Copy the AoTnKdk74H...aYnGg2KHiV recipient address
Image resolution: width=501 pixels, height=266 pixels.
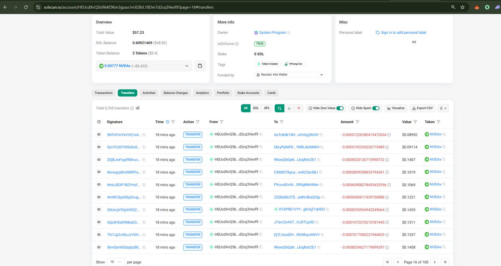322,134
